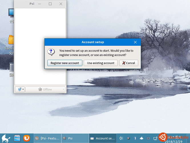
Task: Select the liaowei folder desktop icon
Action: [10, 45]
